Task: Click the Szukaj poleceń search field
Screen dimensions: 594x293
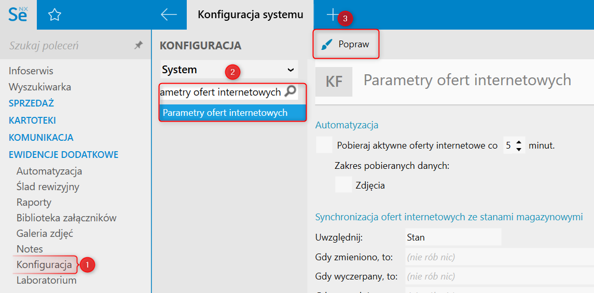Action: (67, 45)
